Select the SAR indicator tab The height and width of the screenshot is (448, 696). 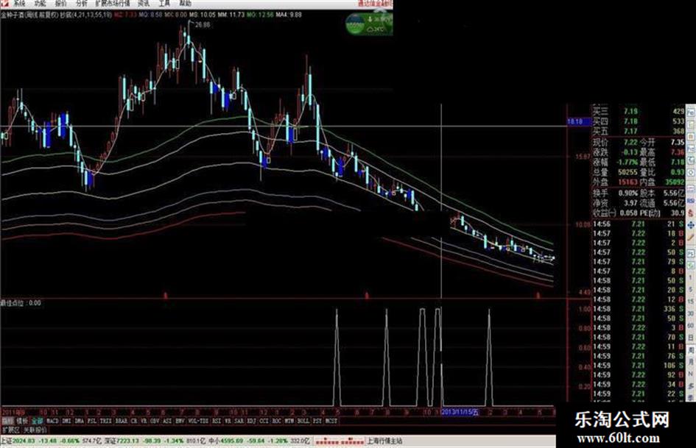[239, 421]
